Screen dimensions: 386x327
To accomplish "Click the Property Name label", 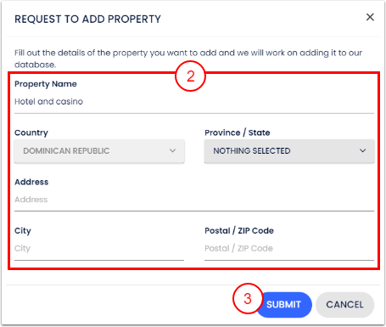I will click(46, 84).
